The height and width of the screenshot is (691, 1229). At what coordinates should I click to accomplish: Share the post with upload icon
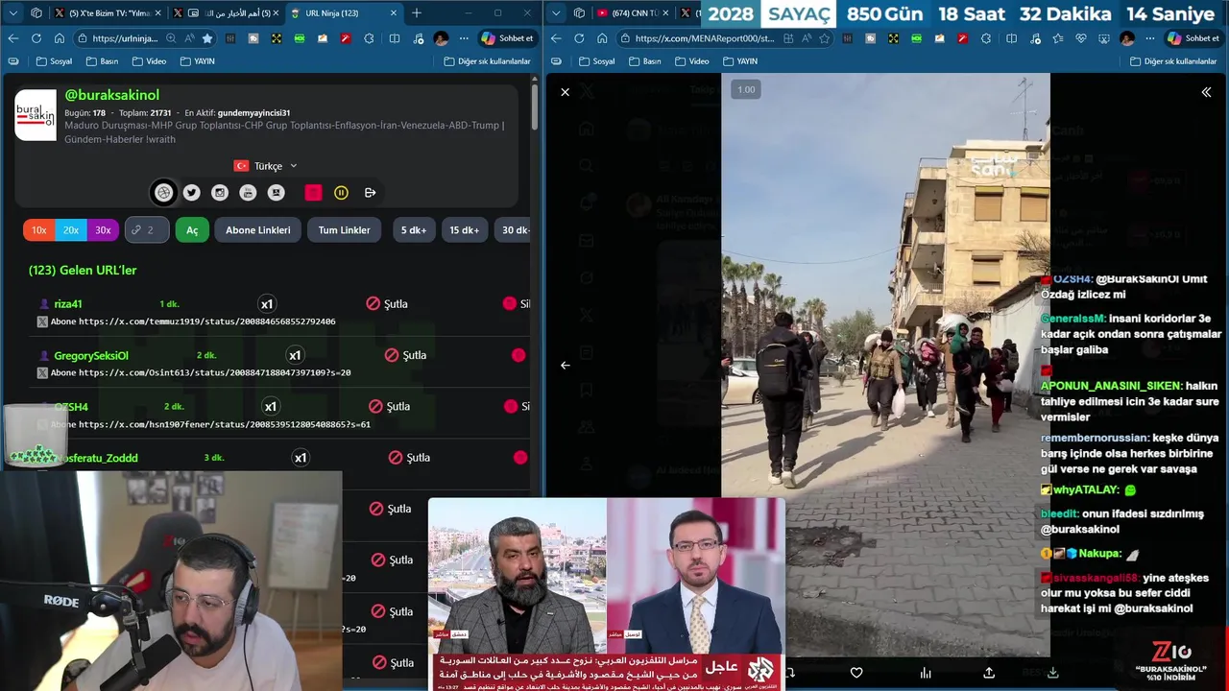[989, 674]
